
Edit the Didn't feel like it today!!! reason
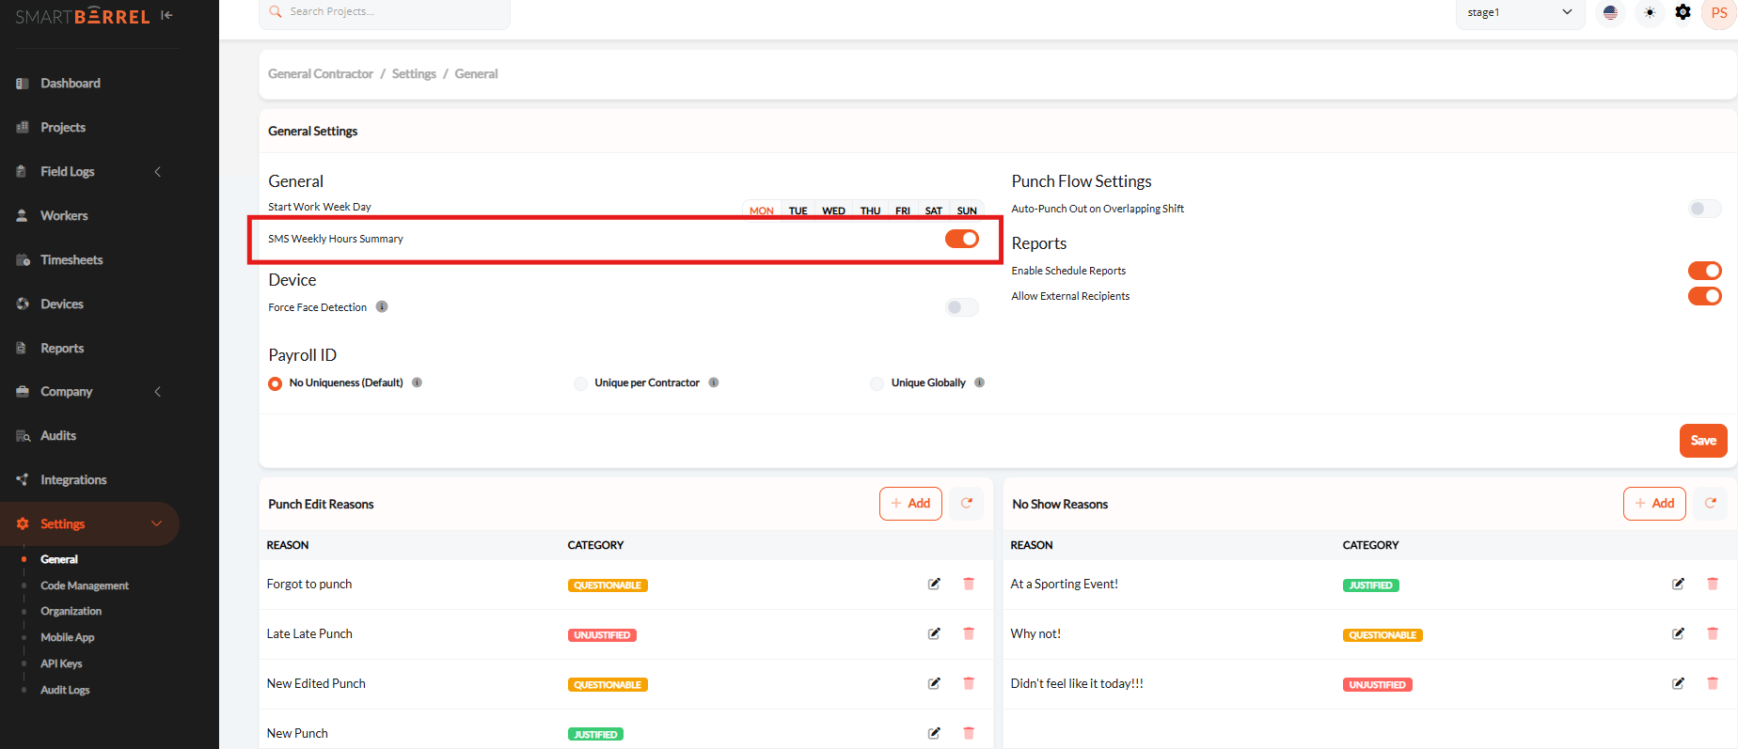(x=1678, y=683)
